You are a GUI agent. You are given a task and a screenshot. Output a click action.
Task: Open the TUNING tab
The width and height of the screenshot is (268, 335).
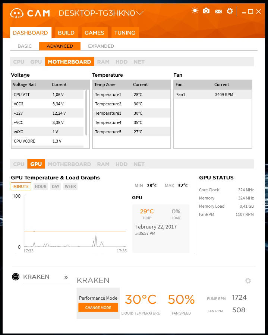point(125,33)
